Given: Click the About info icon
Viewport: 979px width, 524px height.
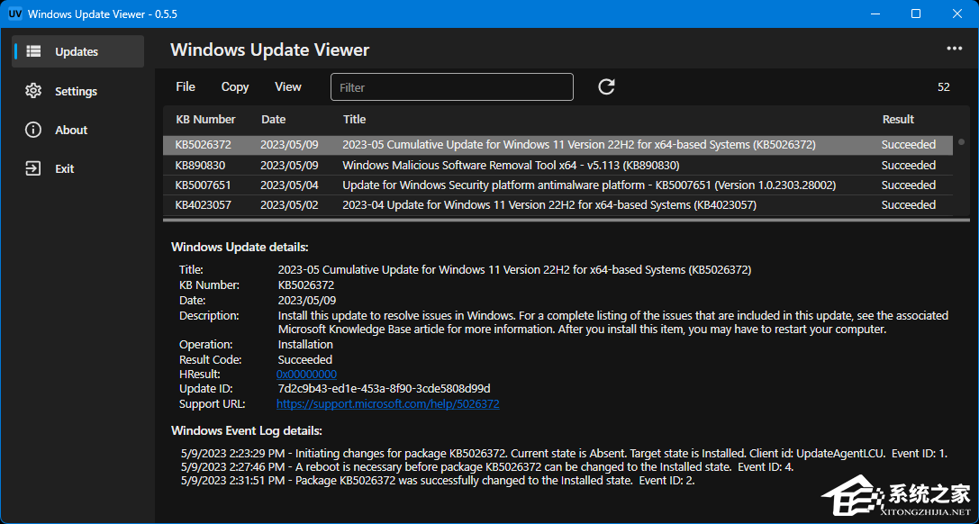Looking at the screenshot, I should click(33, 130).
